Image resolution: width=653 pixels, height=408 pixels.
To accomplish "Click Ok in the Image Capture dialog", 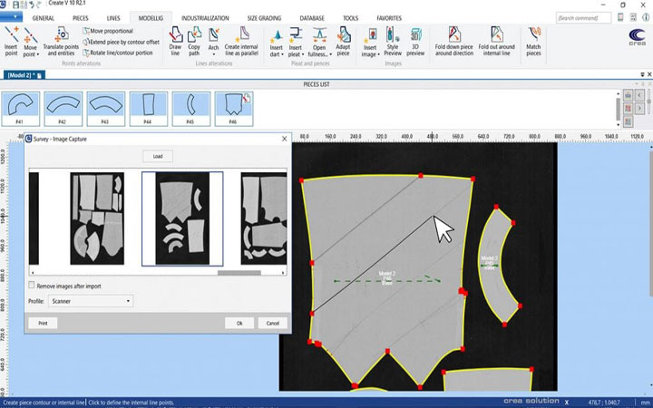I will (x=239, y=323).
